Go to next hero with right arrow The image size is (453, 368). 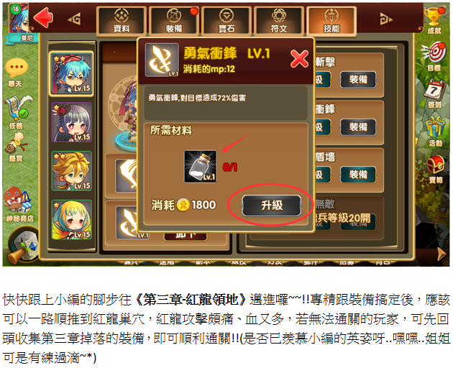[x=386, y=19]
